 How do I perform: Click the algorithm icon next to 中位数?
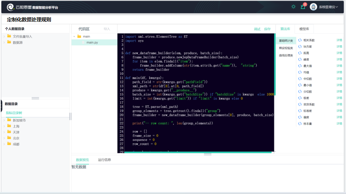[x=300, y=79]
